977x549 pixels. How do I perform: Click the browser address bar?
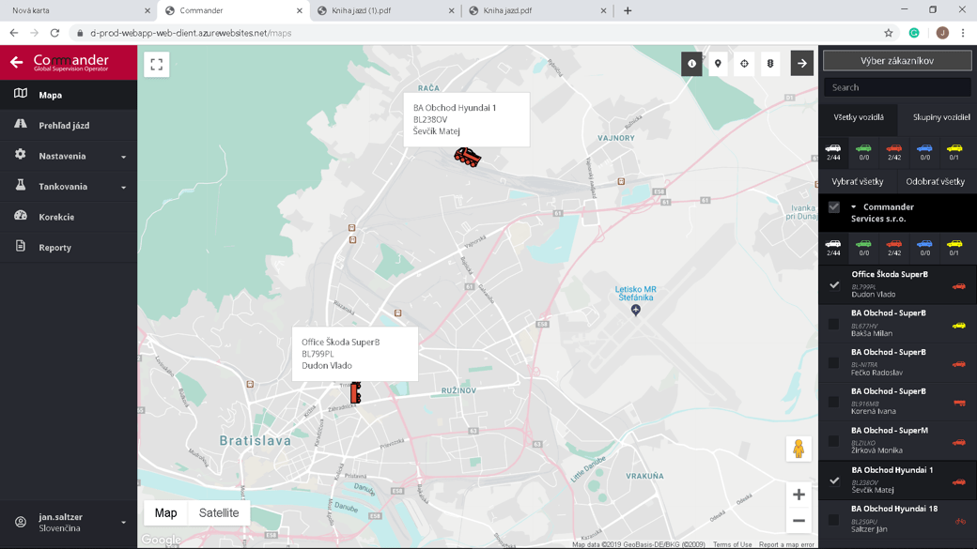point(473,33)
